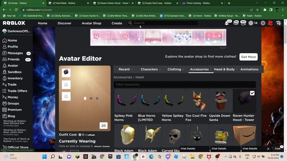The image size is (287, 161).
Task: Reload the page in Chrome
Action: pos(16,10)
